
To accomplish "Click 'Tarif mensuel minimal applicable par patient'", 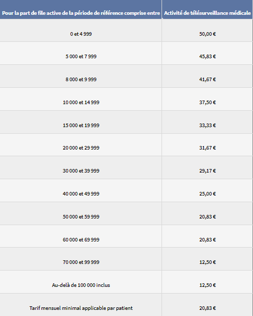I will pyautogui.click(x=81, y=308).
